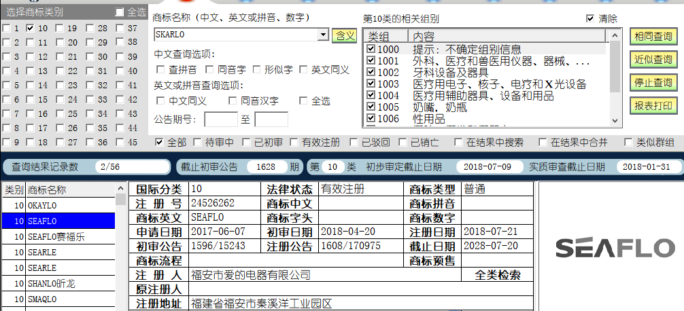Tick class 28 checkbox
The image size is (684, 311).
click(90, 29)
